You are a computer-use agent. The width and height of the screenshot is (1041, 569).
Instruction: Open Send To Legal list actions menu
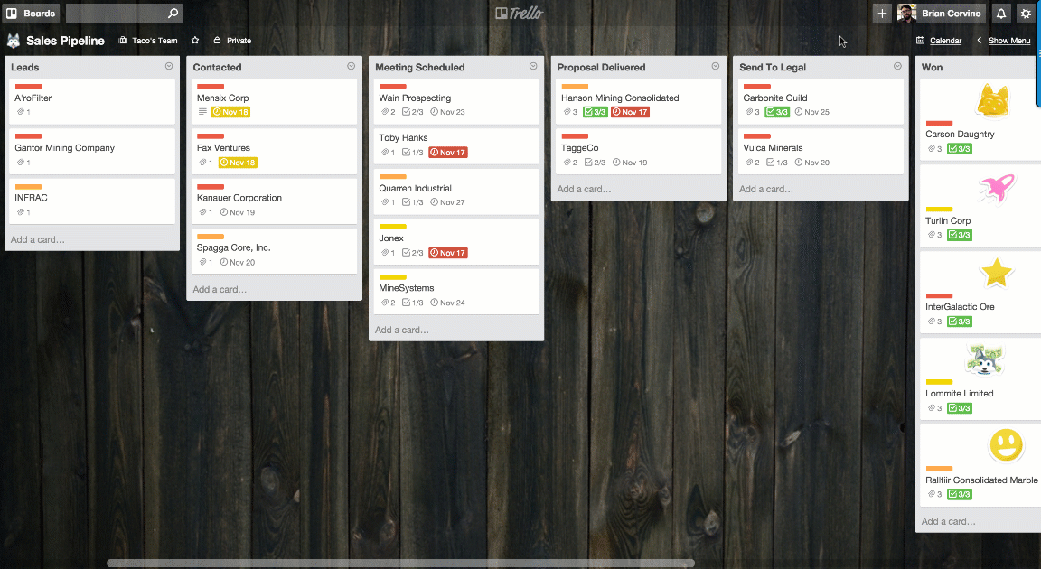[x=897, y=66]
